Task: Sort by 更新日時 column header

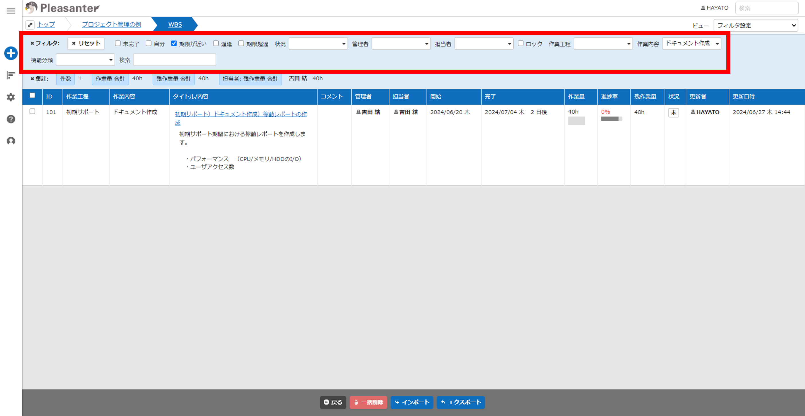Action: [x=767, y=97]
